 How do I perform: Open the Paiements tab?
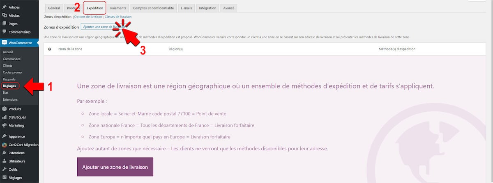tap(119, 8)
